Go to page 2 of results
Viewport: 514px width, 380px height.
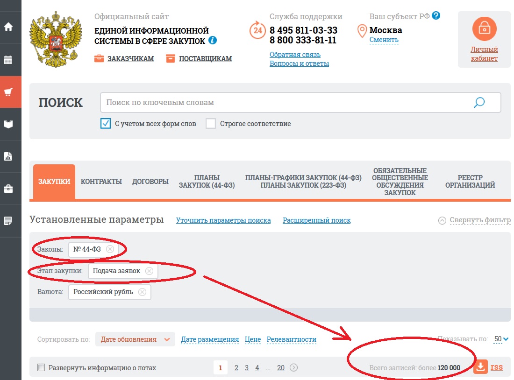pos(236,368)
